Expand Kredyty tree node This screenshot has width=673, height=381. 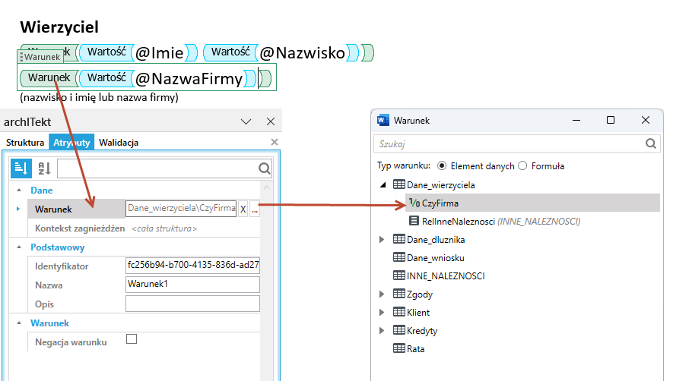click(382, 330)
